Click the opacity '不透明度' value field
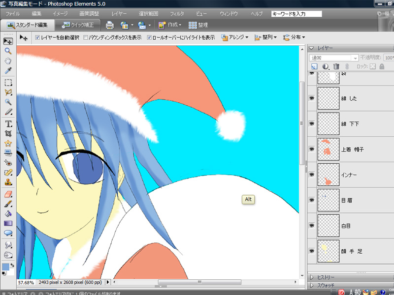The height and width of the screenshot is (295, 394). (x=389, y=58)
